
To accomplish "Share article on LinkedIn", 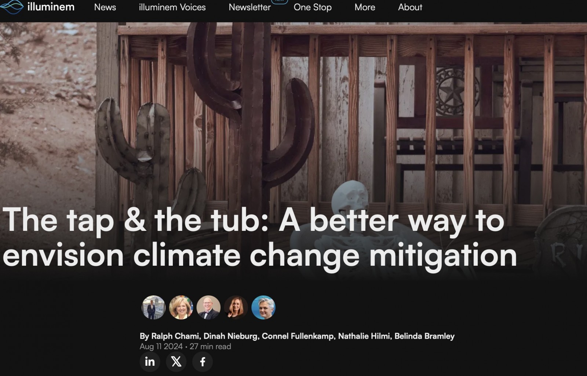I will point(150,362).
